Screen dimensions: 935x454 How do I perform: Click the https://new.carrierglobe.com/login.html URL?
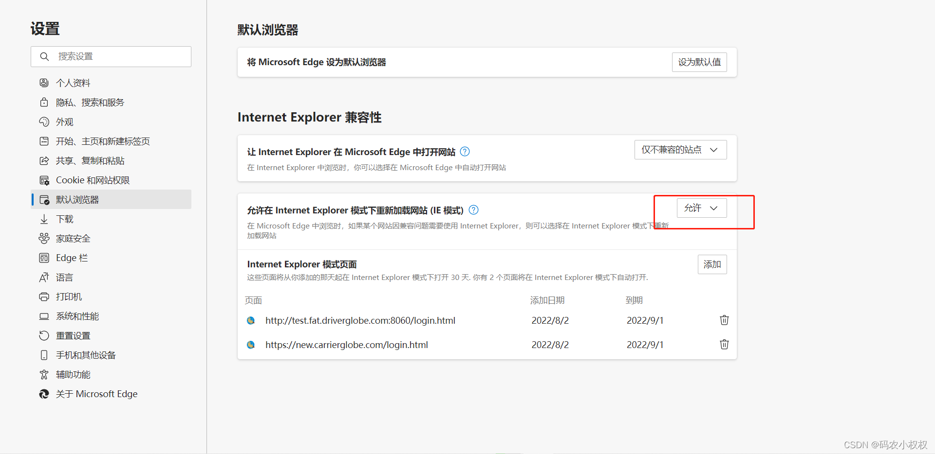[346, 345]
